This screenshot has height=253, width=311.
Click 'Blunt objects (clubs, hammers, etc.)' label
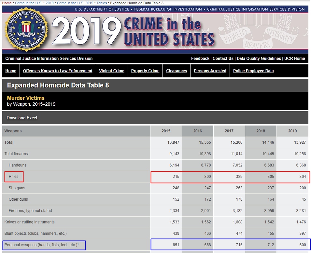point(35,233)
